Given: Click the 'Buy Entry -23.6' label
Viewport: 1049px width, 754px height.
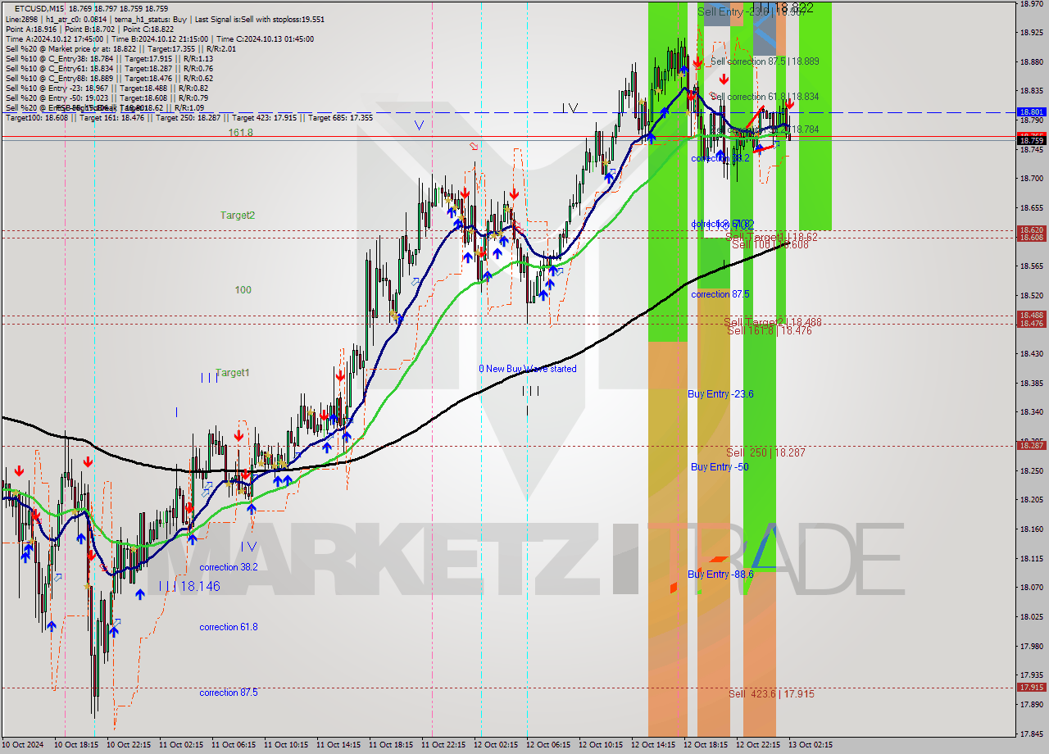Looking at the screenshot, I should click(720, 394).
